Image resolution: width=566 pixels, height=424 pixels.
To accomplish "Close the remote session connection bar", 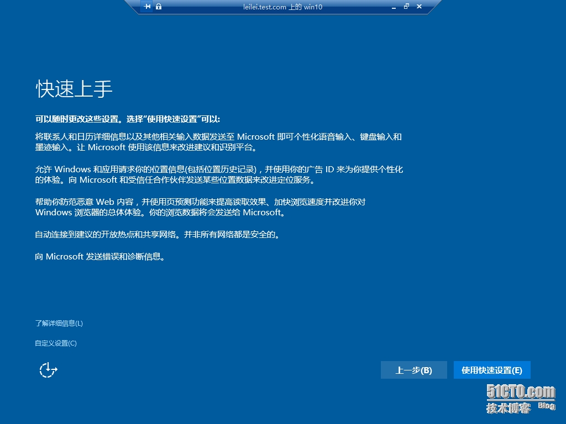I will coord(419,6).
